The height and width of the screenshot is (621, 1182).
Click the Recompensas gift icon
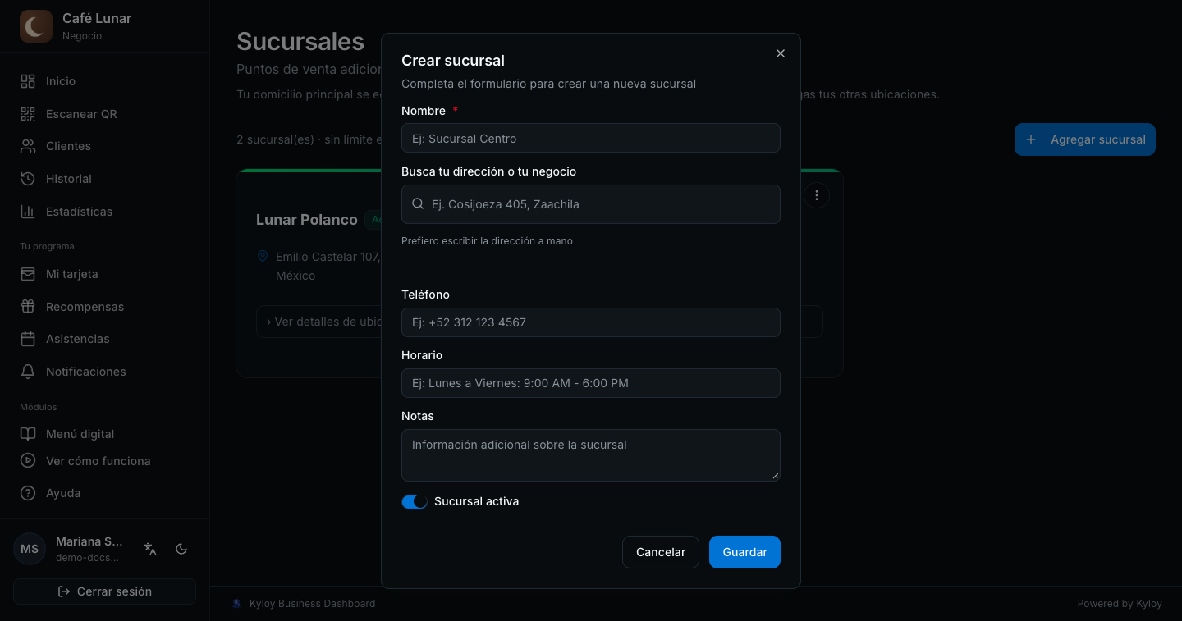click(28, 307)
